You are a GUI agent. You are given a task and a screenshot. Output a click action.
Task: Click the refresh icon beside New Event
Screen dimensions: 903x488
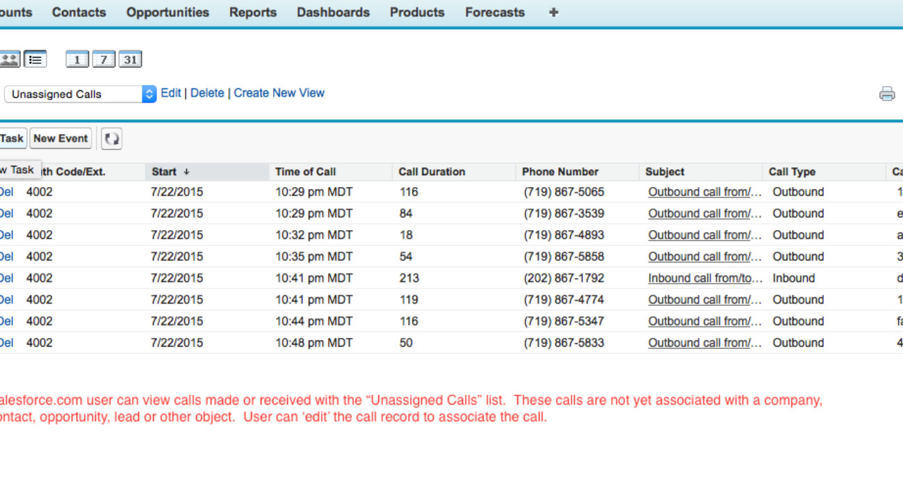[x=111, y=138]
